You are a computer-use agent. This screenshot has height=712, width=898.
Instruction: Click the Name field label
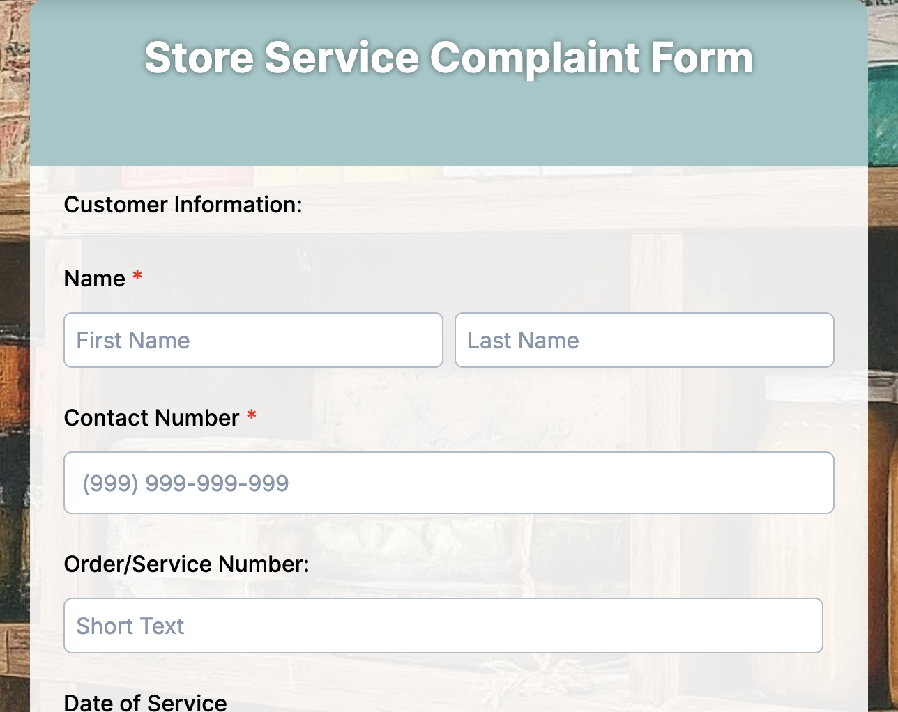pyautogui.click(x=96, y=278)
